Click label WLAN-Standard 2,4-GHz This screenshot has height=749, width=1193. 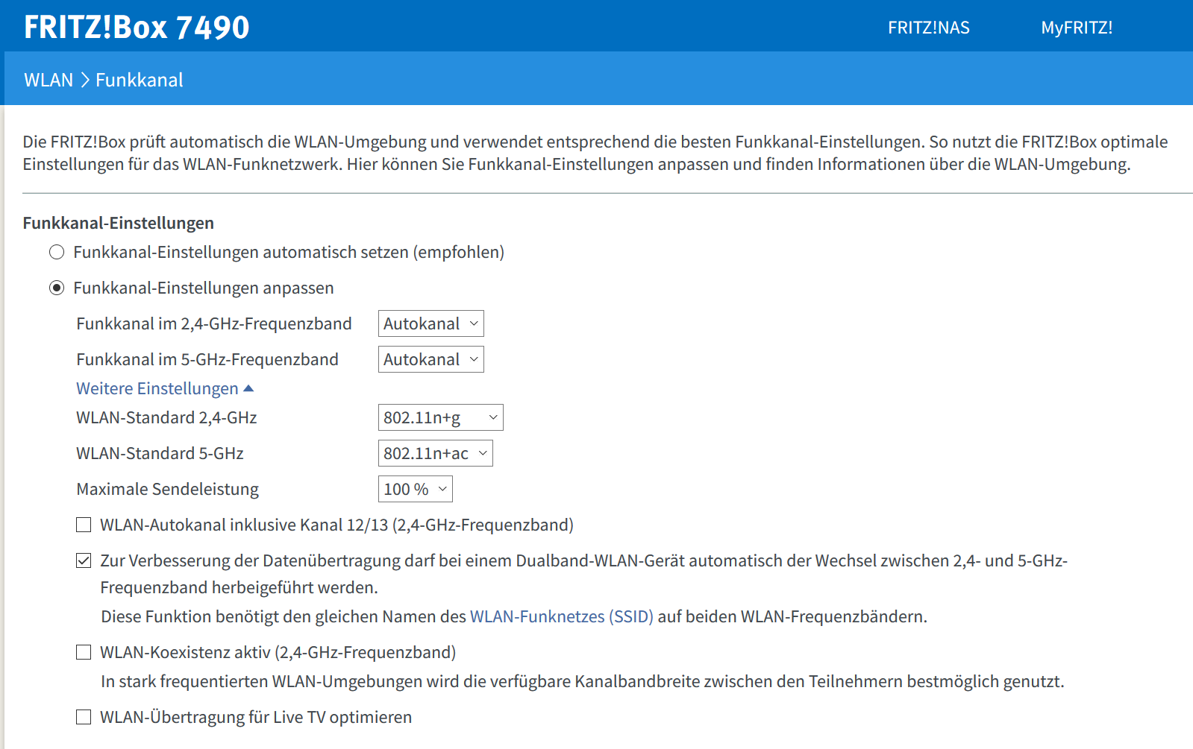[166, 417]
